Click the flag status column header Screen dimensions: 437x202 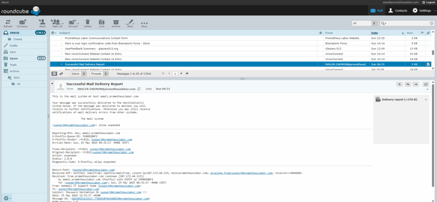(422, 33)
